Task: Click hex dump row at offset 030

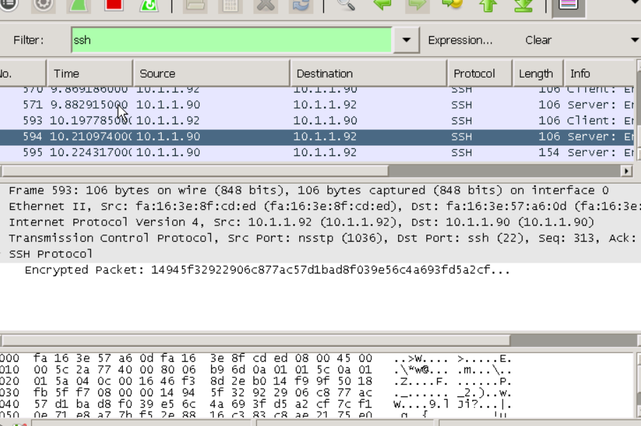Action: point(256,393)
